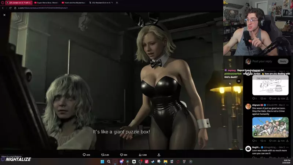The image size is (293, 165).
Task: Close the photo viewer with the X
Action: [4, 15]
